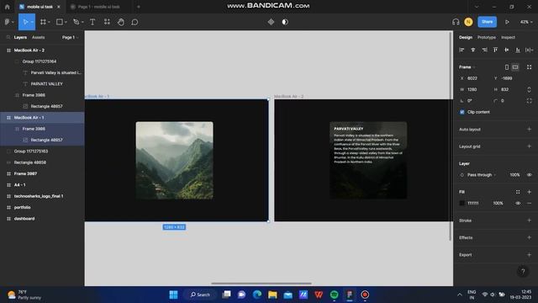Open the pen tools dropdown arrow

[x=82, y=22]
